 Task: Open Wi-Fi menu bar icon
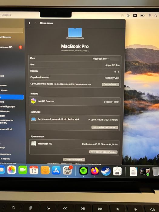click(150, 15)
